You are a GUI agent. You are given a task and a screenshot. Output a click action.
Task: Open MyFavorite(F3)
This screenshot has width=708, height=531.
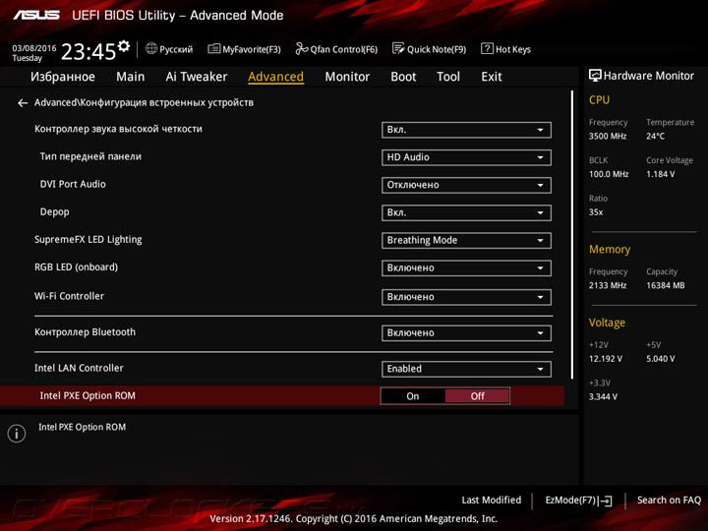pyautogui.click(x=244, y=49)
